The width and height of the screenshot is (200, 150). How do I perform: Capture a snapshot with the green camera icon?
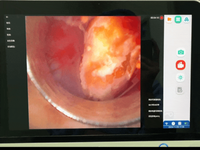180,52
